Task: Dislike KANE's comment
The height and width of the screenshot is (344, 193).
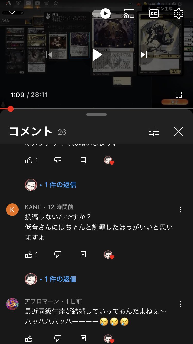Action: (x=58, y=255)
